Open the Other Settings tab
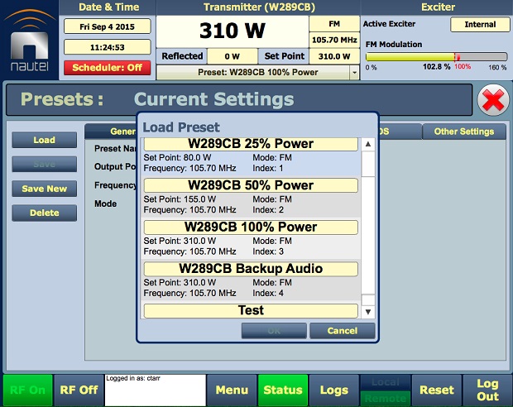The height and width of the screenshot is (407, 513). point(464,132)
